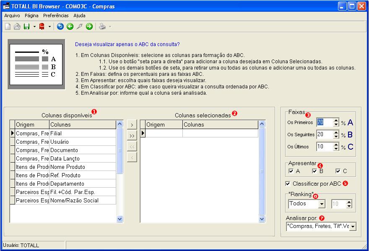Click the double right arrow add-all button

pyautogui.click(x=132, y=136)
